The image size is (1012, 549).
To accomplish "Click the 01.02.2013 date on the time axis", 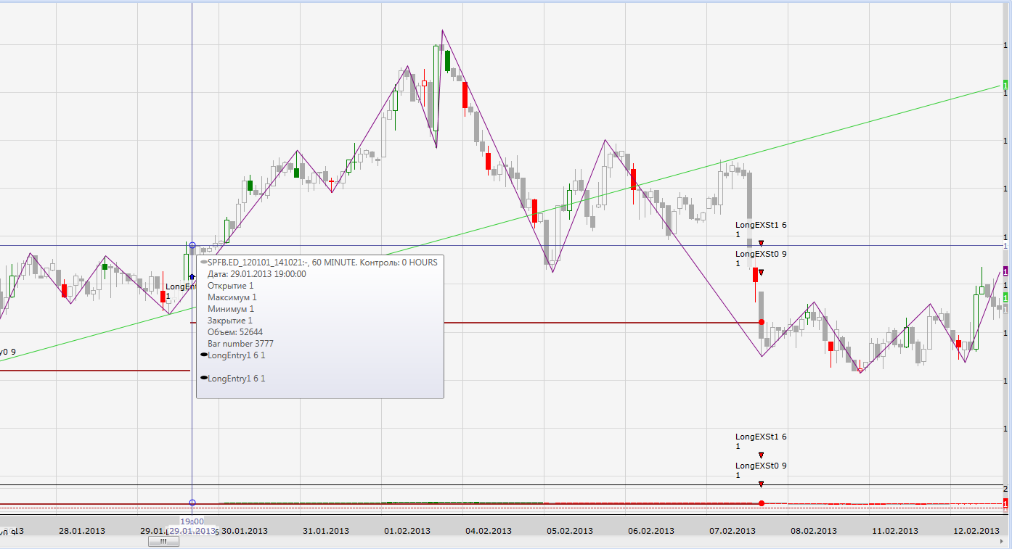I will 407,531.
